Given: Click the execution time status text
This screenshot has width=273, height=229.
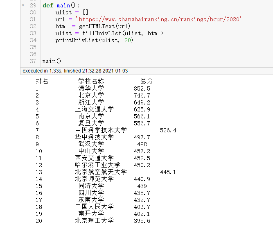Looking at the screenshot, I should point(75,71).
